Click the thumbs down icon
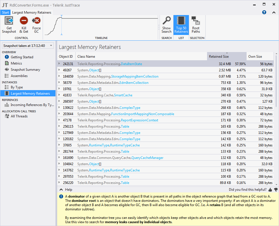This screenshot has height=226, width=279. (276, 190)
